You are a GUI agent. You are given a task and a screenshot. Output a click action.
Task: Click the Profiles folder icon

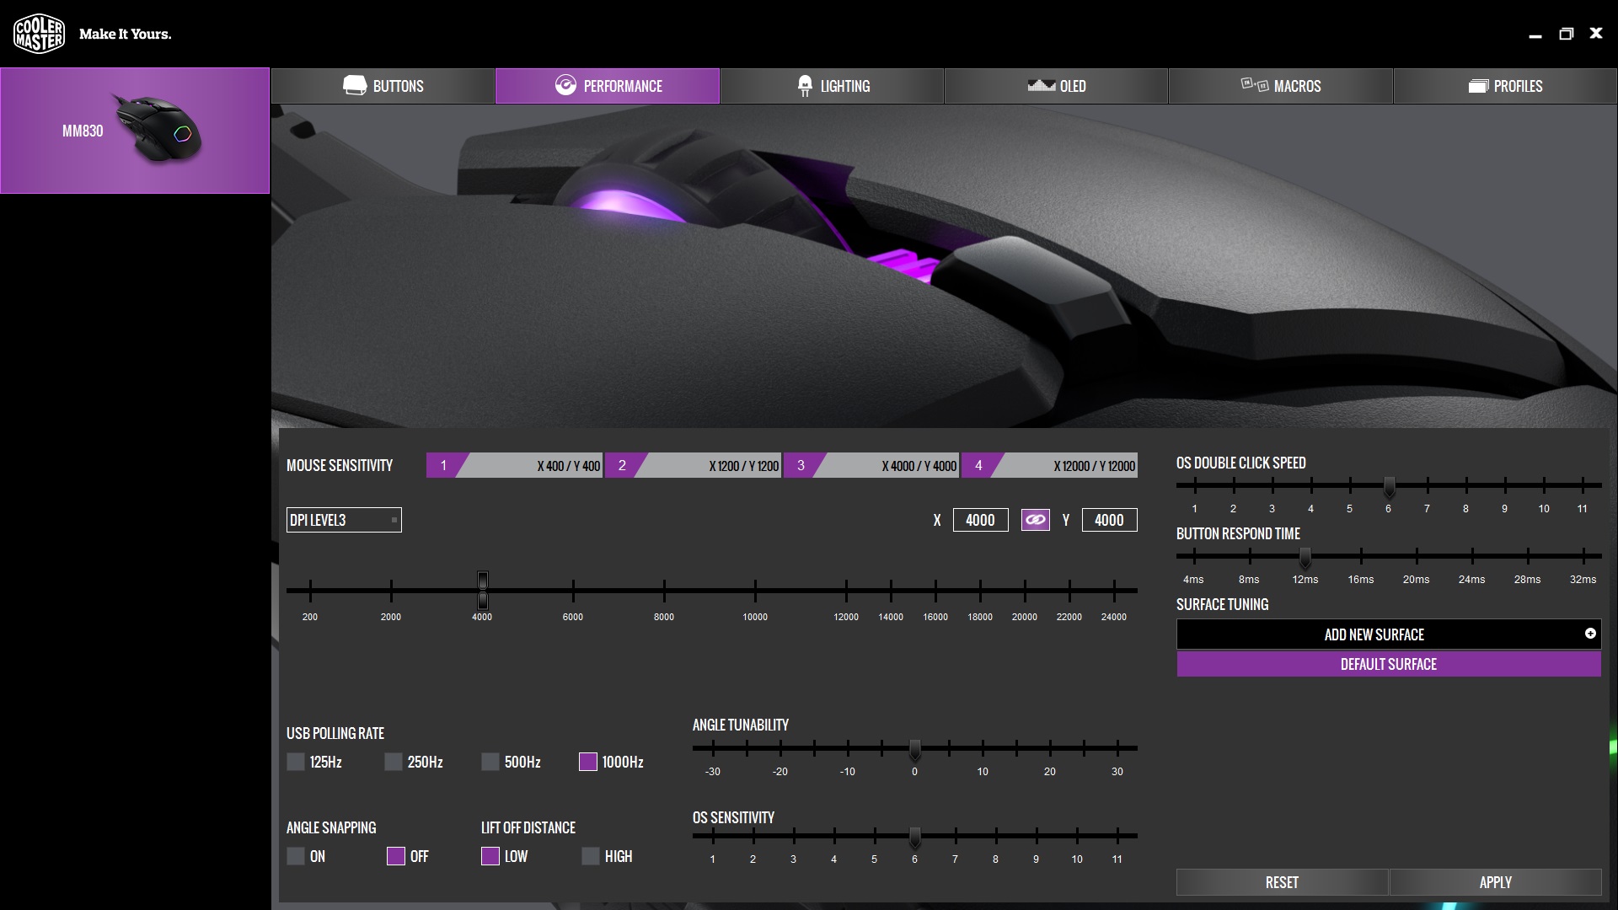pos(1478,86)
